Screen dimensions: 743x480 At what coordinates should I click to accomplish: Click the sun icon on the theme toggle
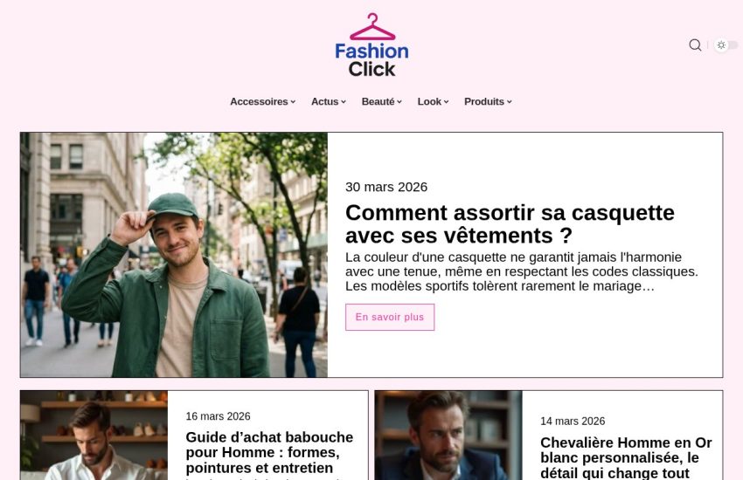click(x=721, y=45)
